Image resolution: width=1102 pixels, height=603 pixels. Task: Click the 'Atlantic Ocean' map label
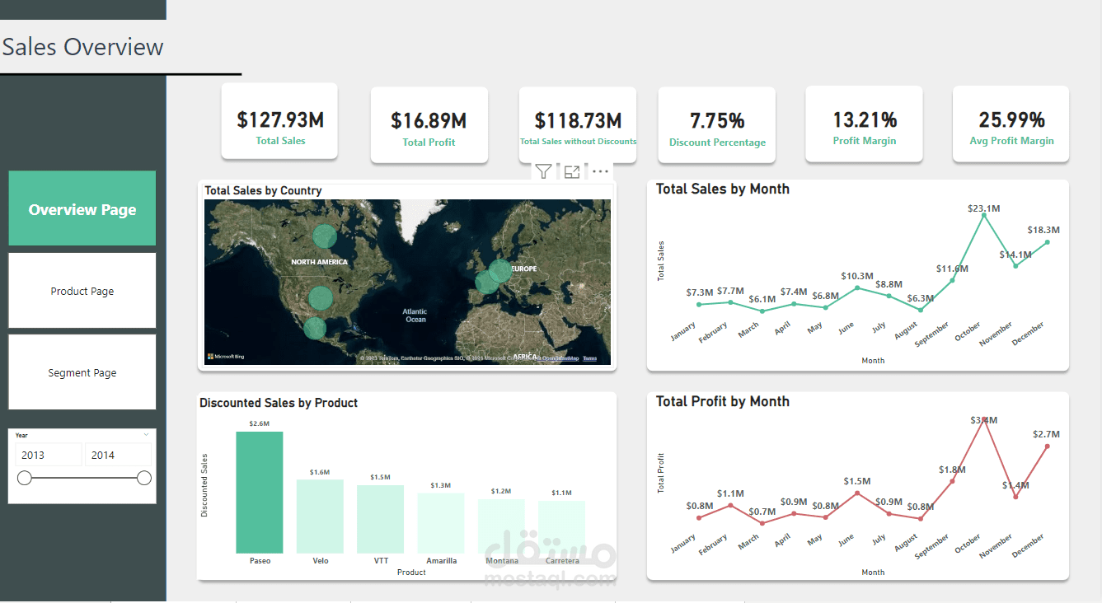click(415, 315)
